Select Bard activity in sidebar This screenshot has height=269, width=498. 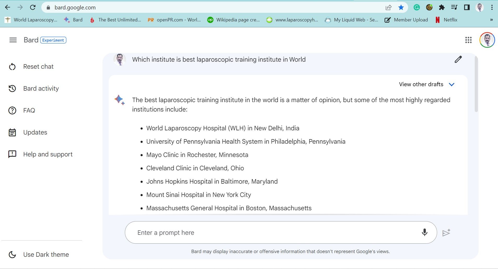tap(41, 89)
